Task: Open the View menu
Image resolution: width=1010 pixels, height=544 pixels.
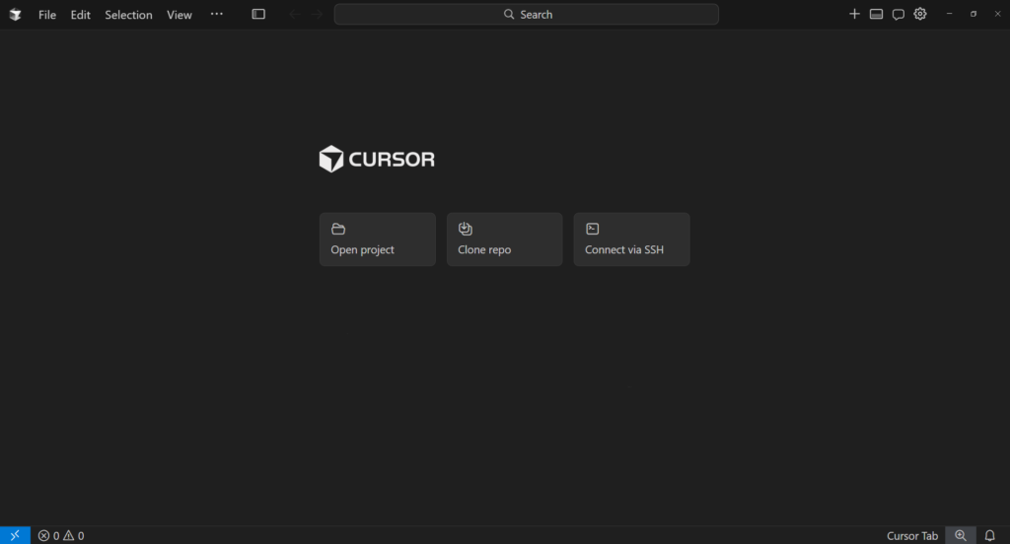Action: (x=180, y=14)
